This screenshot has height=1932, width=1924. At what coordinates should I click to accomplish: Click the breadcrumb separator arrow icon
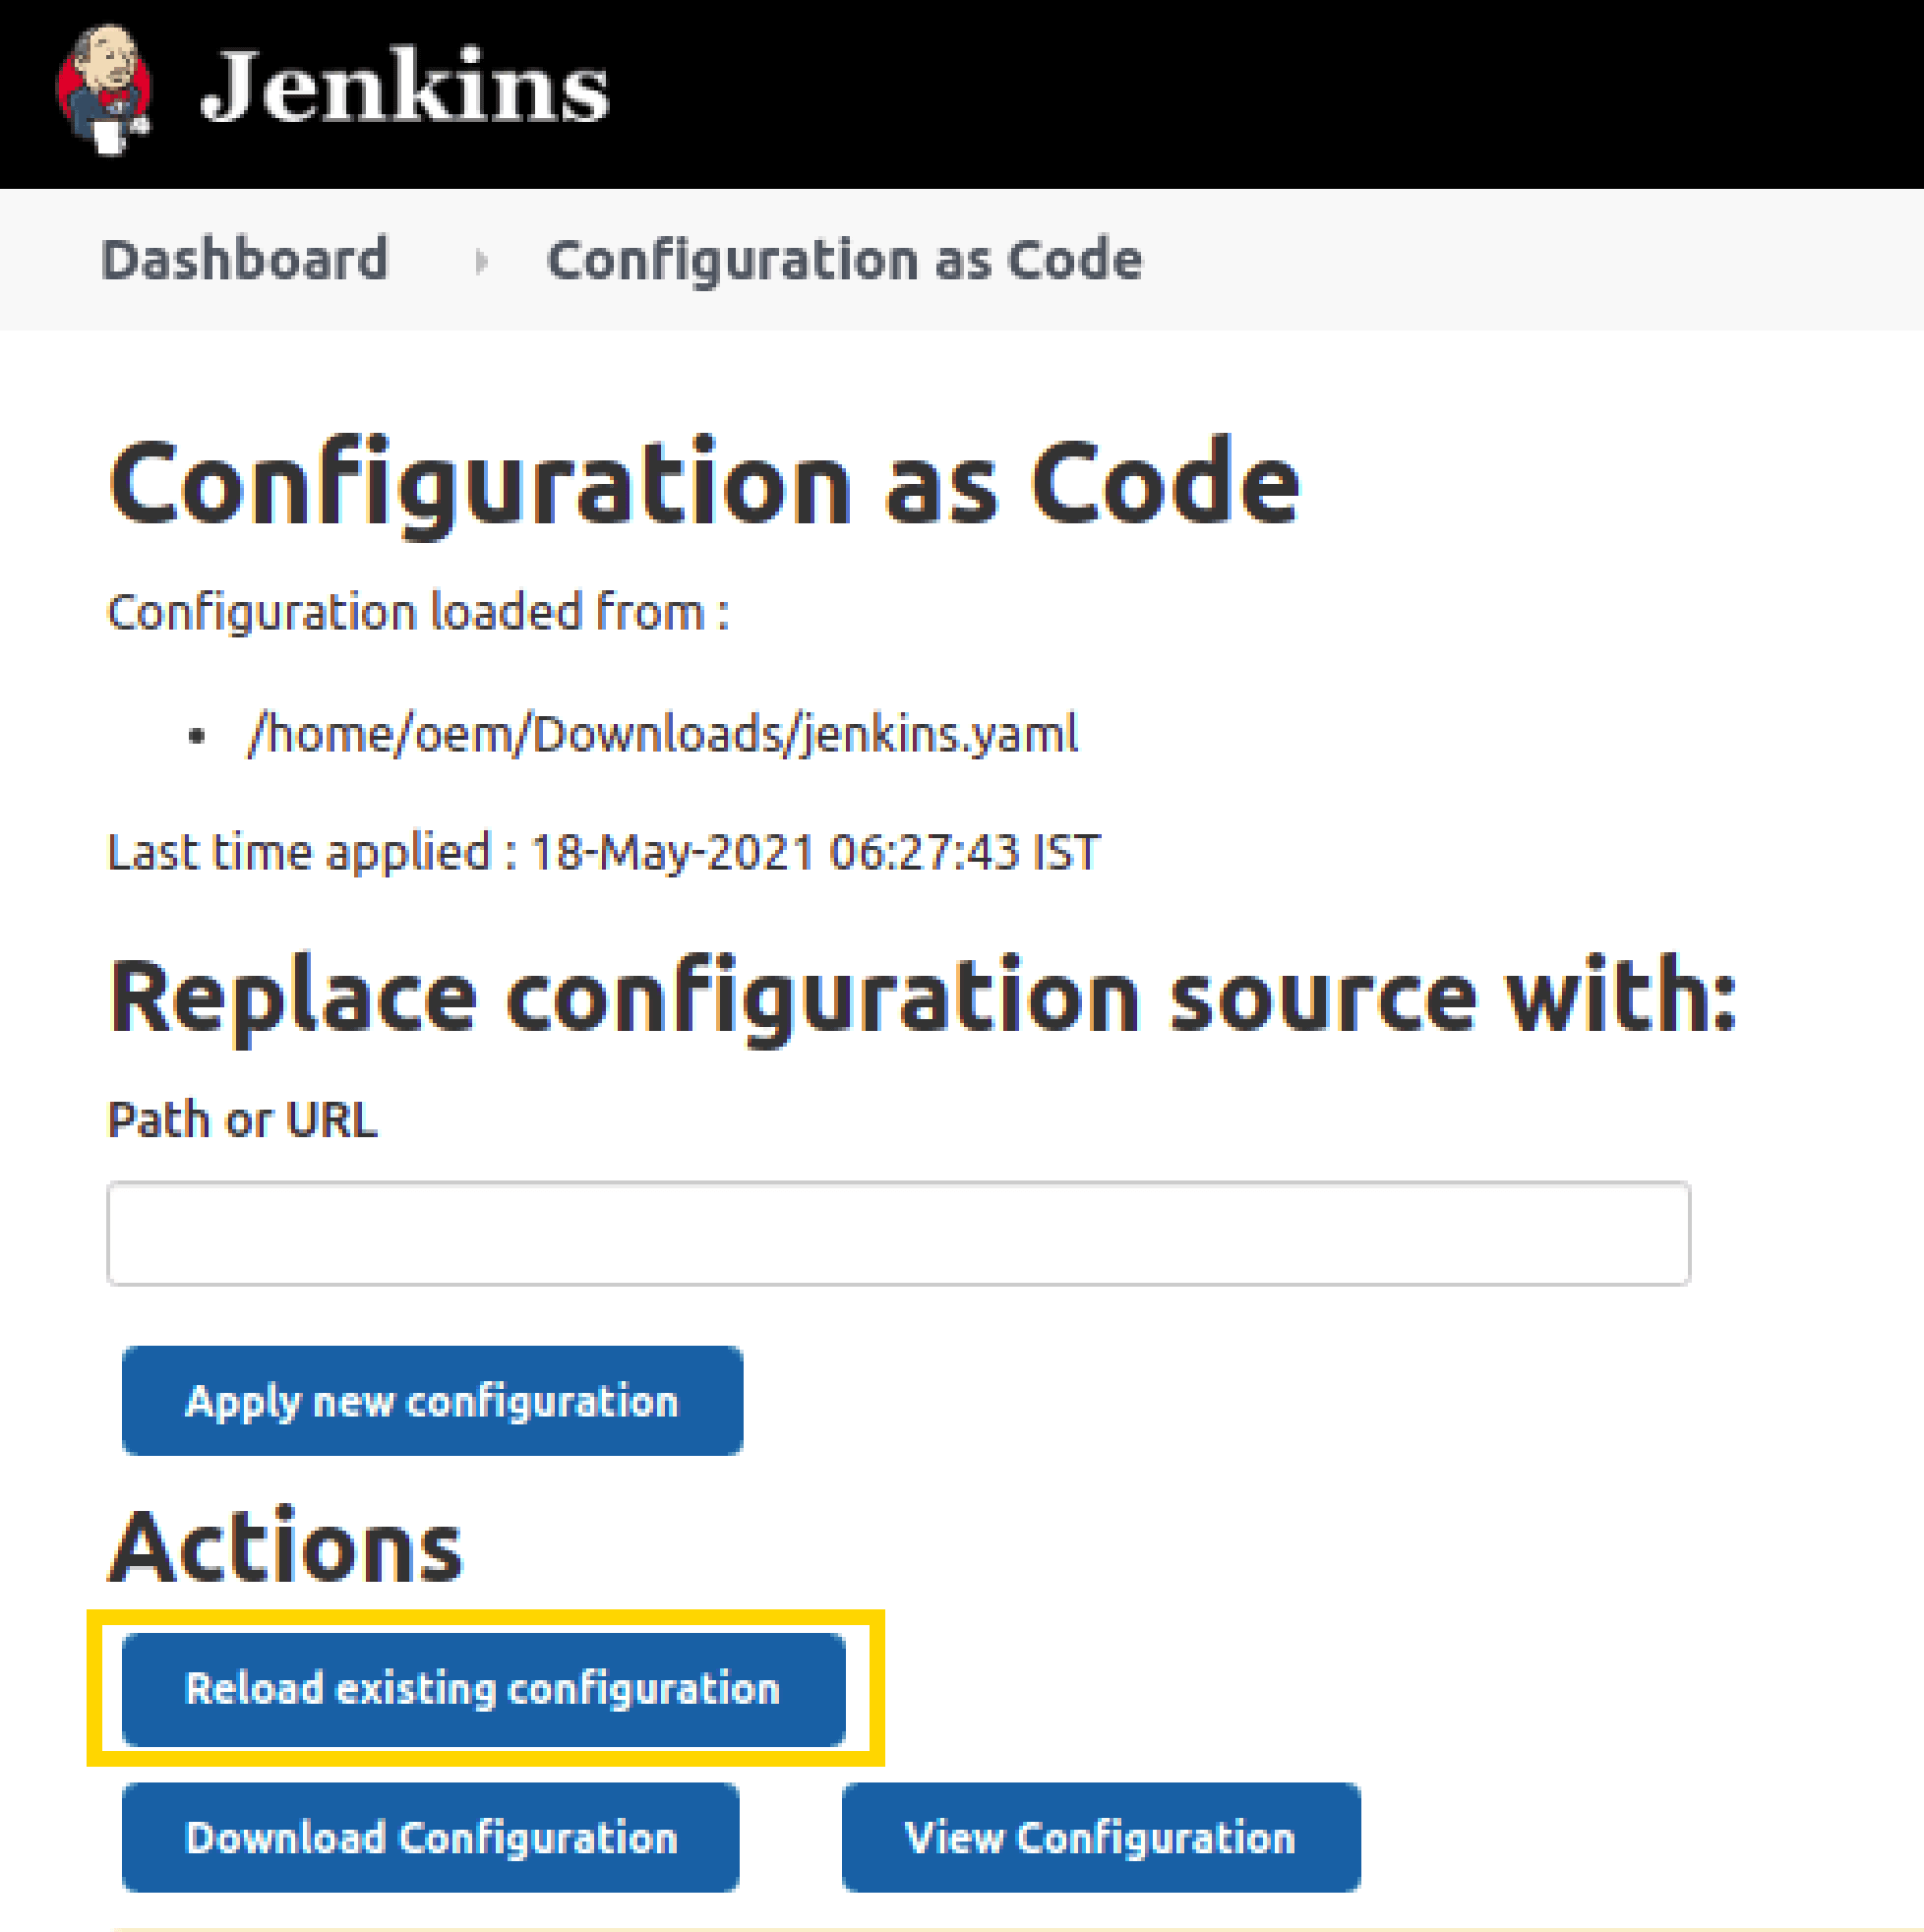[x=483, y=260]
